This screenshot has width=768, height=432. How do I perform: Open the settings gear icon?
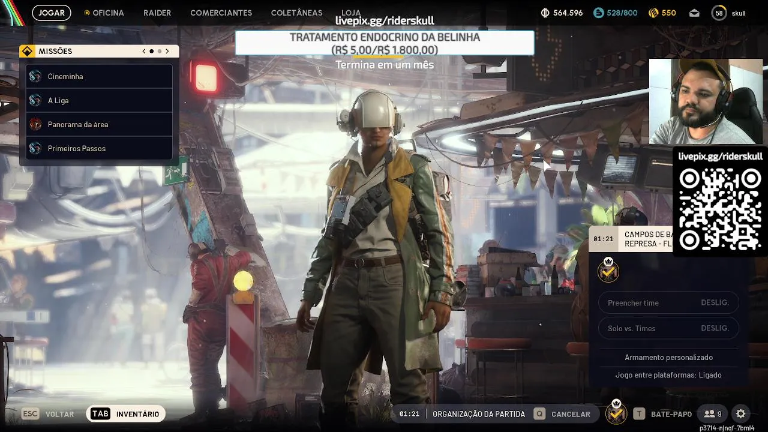(741, 414)
